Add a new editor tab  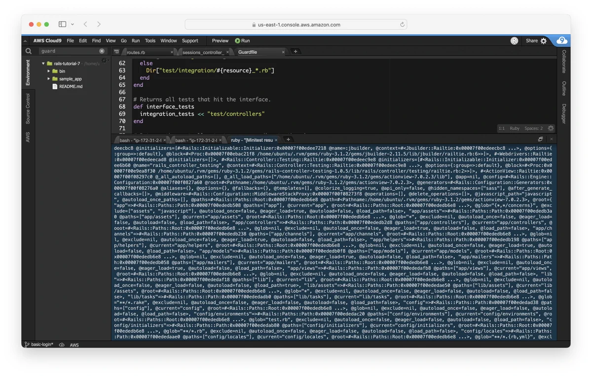click(296, 51)
